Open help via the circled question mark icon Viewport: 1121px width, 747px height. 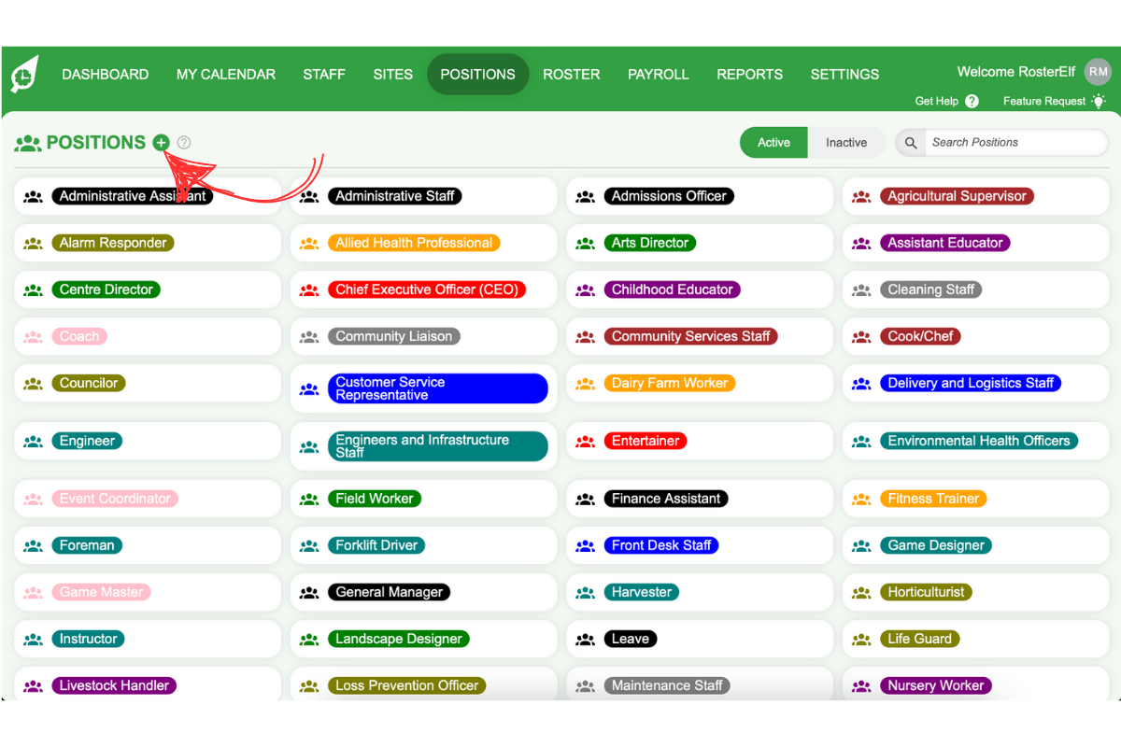pyautogui.click(x=183, y=143)
